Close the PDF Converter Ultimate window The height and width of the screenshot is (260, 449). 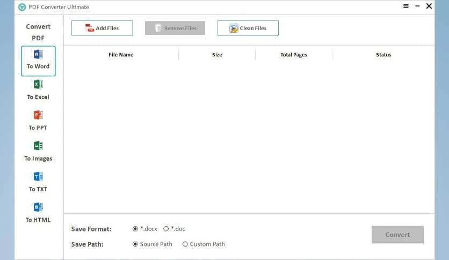click(x=429, y=6)
